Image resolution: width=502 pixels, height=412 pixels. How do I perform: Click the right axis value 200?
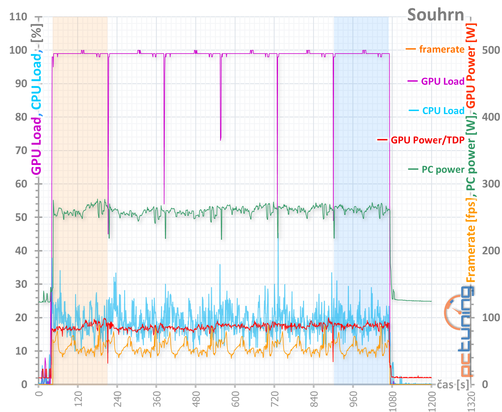click(491, 251)
